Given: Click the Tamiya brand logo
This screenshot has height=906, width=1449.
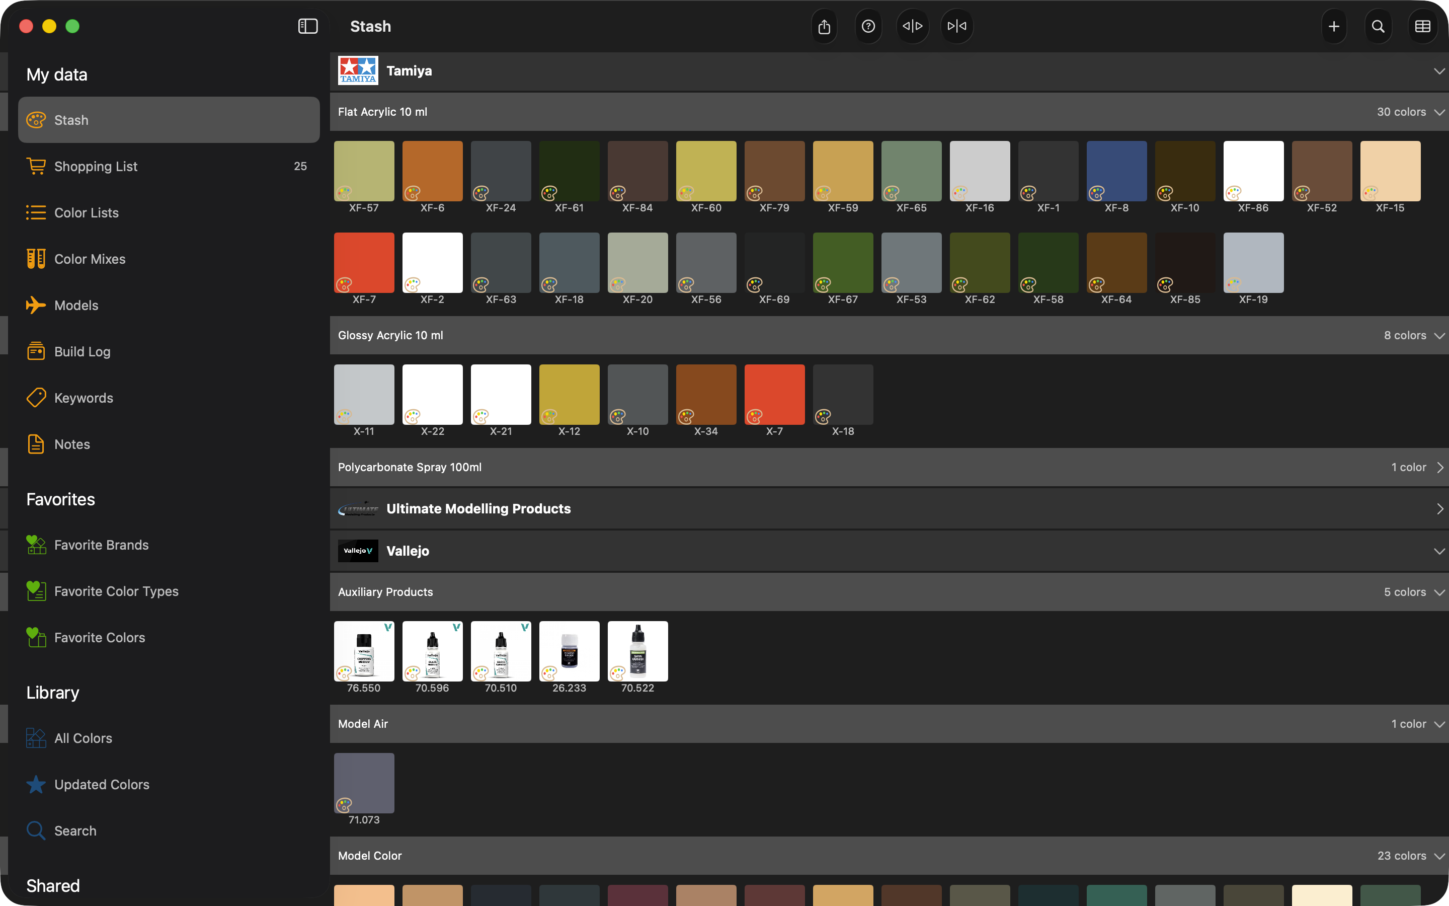Looking at the screenshot, I should click(358, 70).
